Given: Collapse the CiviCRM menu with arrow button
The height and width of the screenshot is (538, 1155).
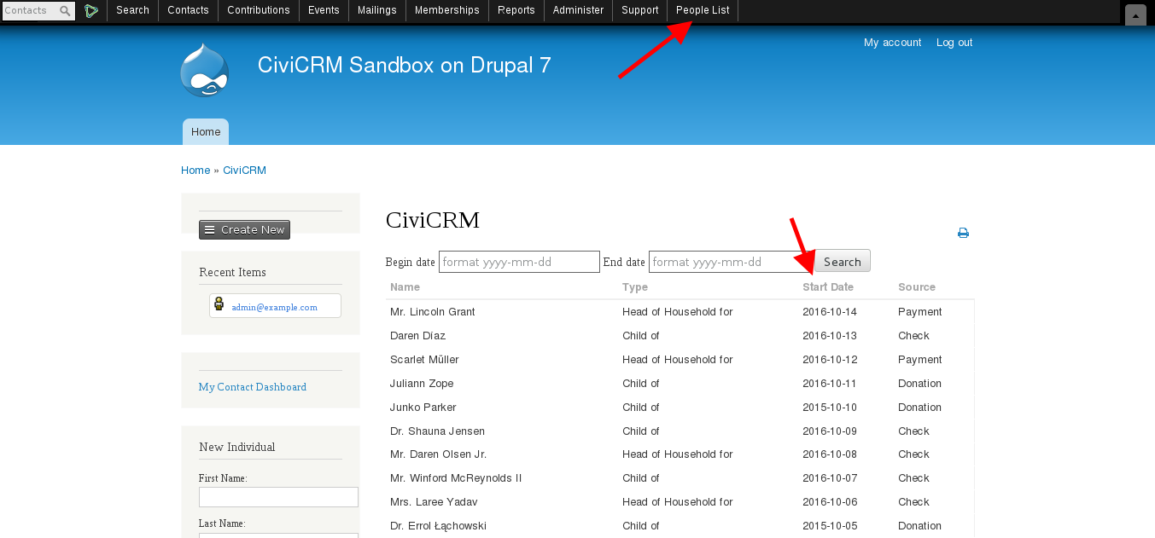Looking at the screenshot, I should pos(1135,15).
